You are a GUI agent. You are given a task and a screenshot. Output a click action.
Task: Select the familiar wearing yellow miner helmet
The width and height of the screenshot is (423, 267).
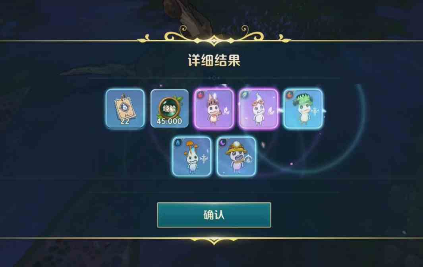coord(236,156)
